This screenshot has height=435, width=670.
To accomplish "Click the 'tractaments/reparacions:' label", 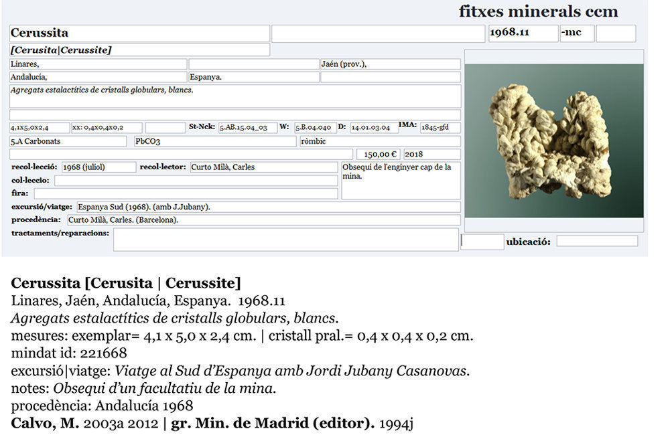I will [x=60, y=233].
